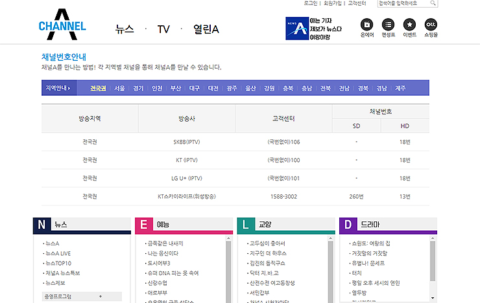
Task: Click the 지역안내 label with arrow
Action: tap(58, 88)
